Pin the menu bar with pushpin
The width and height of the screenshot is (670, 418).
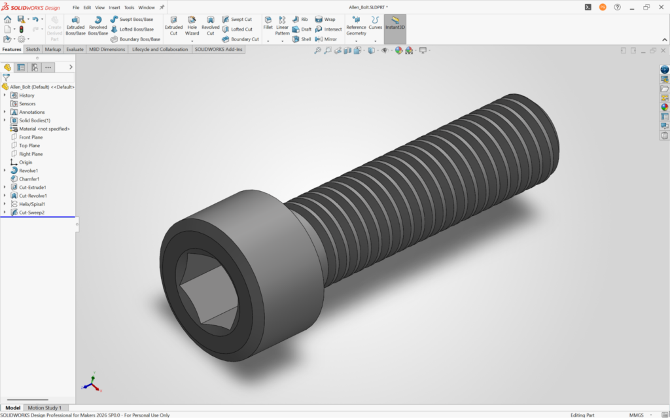(162, 7)
